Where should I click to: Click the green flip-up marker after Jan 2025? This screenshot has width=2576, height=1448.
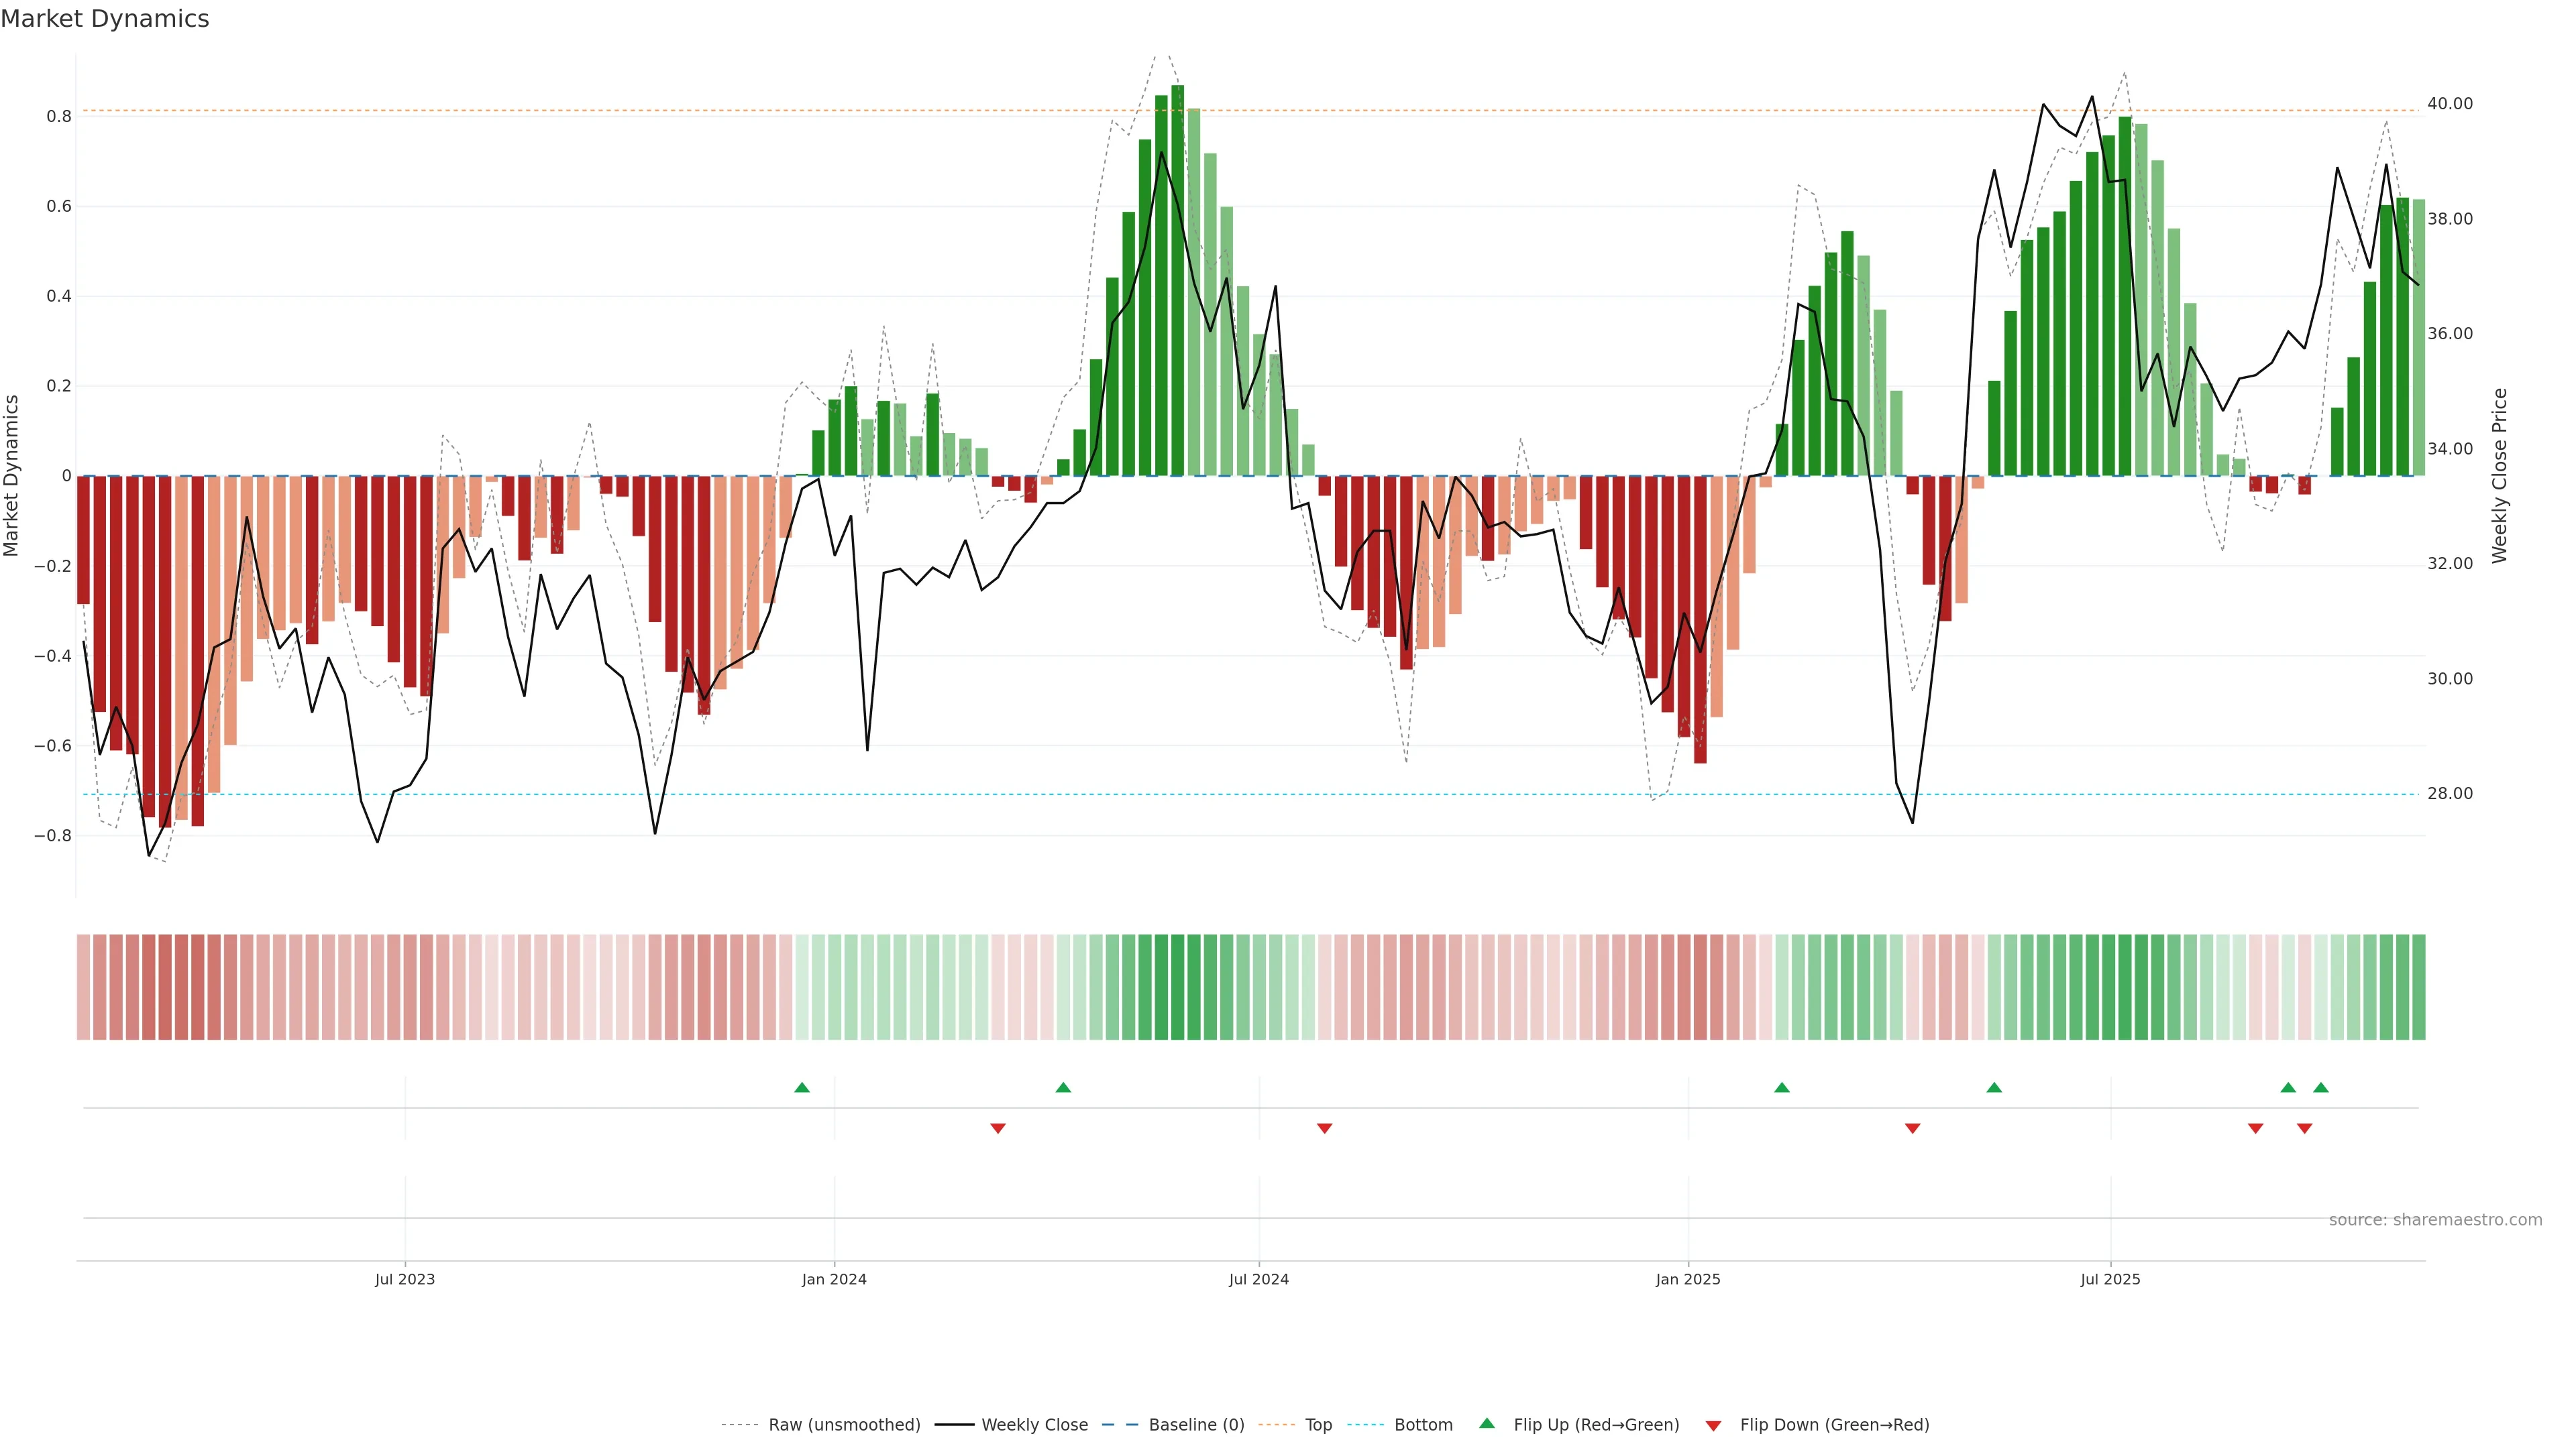[1782, 1087]
